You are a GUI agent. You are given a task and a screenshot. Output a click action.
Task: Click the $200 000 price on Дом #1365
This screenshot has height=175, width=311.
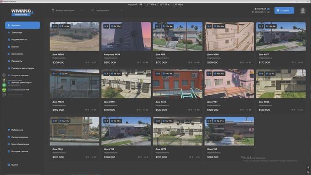pyautogui.click(x=58, y=63)
